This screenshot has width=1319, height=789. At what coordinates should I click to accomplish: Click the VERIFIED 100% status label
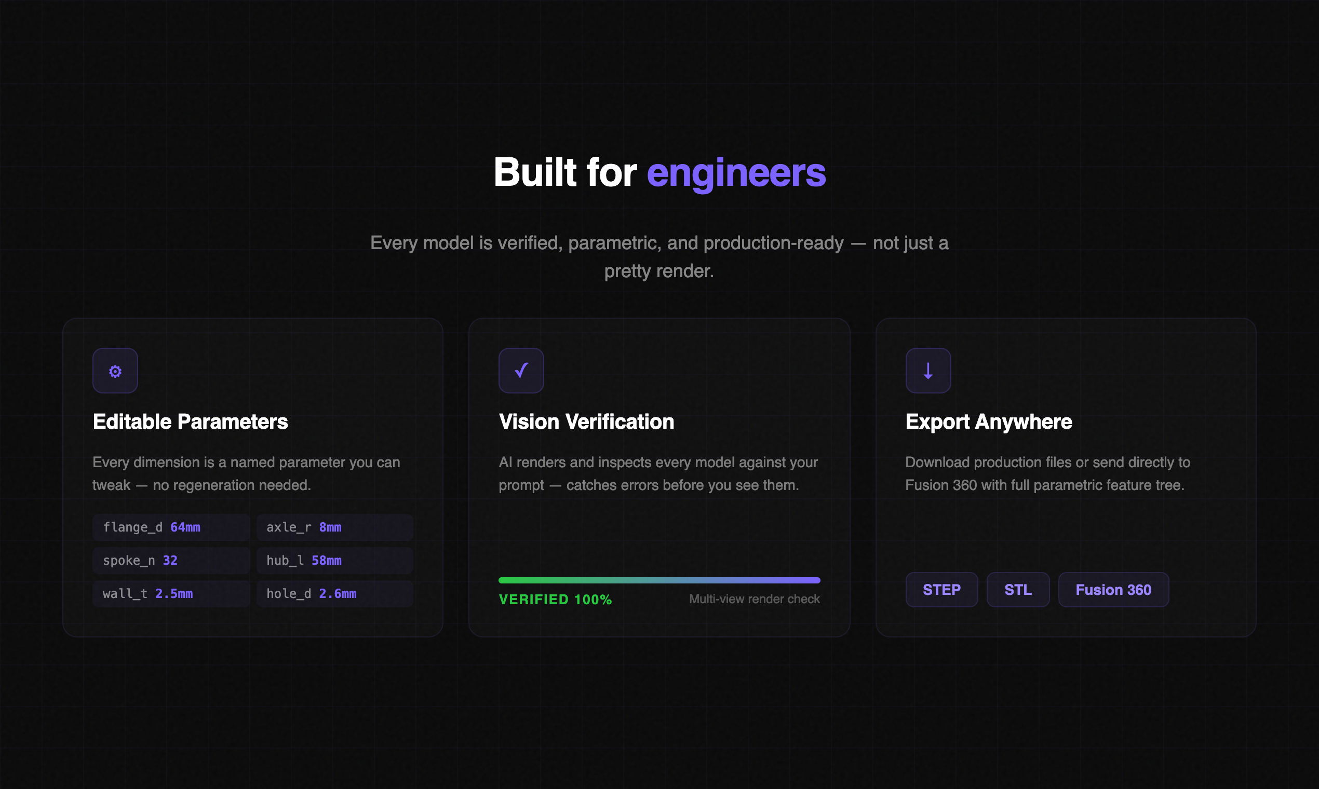(x=555, y=600)
